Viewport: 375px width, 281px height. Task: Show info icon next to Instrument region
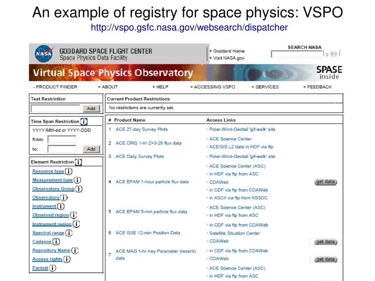coord(76,224)
